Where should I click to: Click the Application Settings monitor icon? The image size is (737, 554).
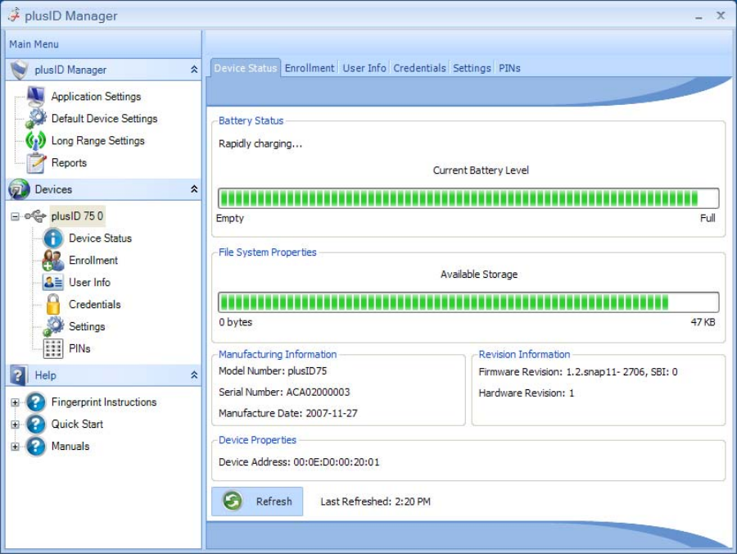click(x=36, y=96)
